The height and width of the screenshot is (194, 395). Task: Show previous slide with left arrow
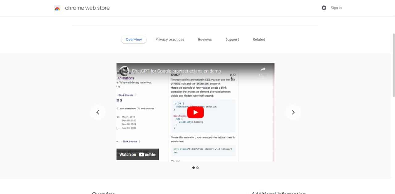click(x=98, y=113)
